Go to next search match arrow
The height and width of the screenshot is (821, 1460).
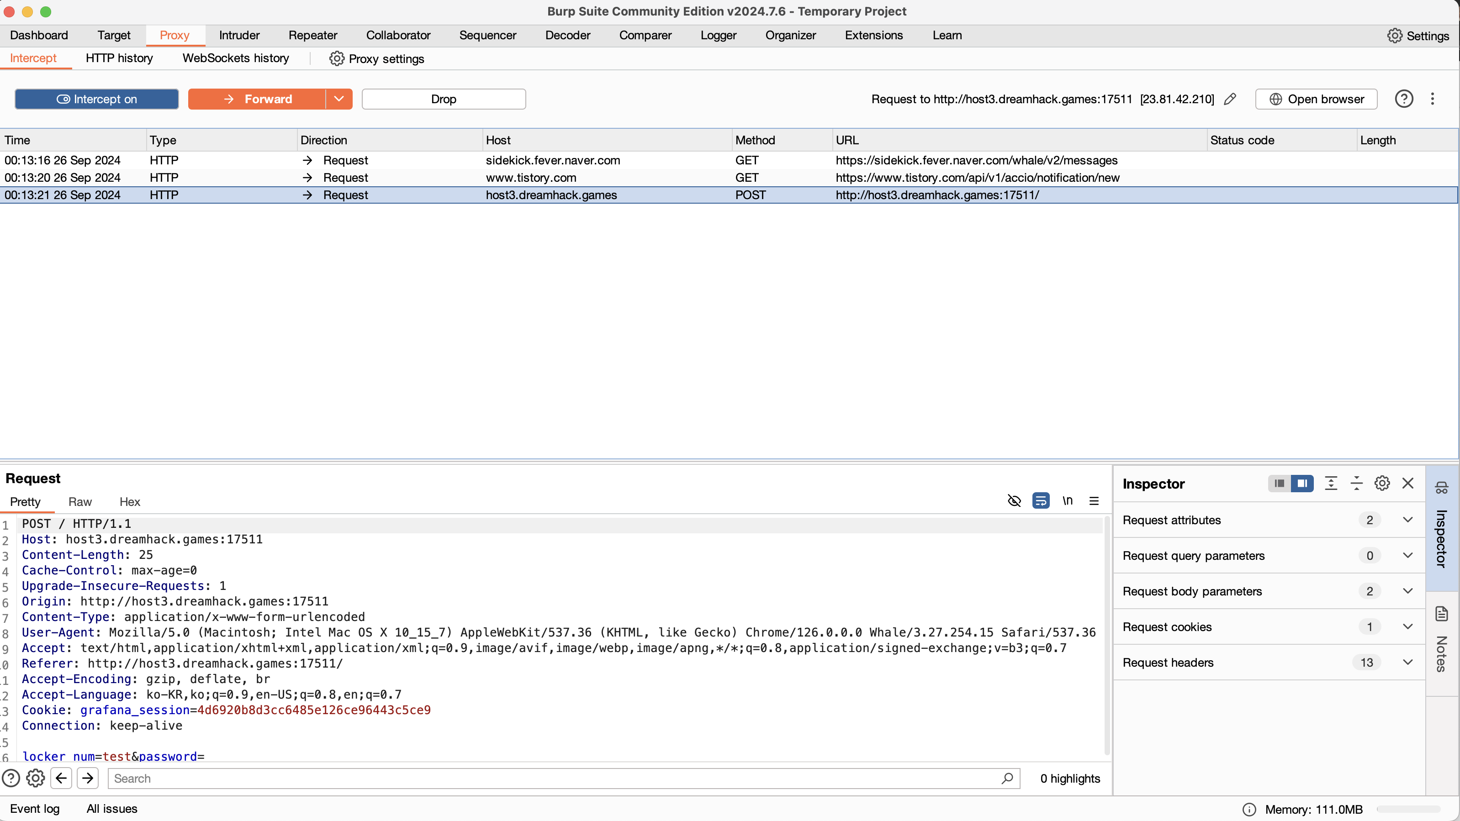click(x=87, y=778)
